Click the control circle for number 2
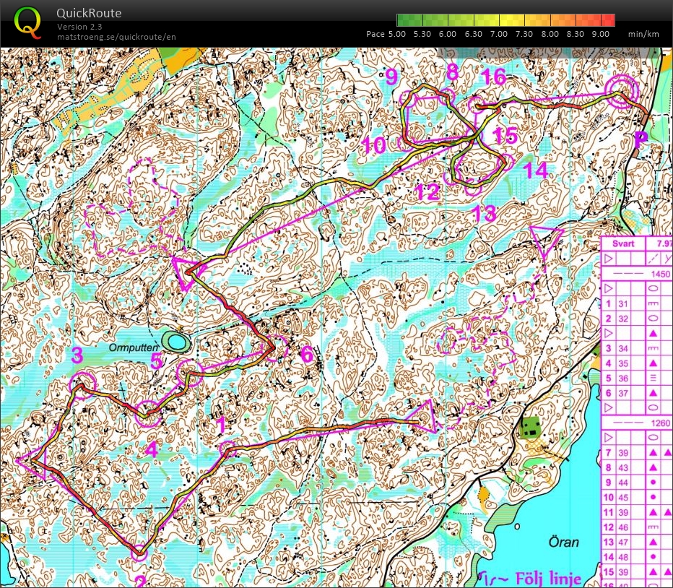Viewport: 673px width, 588px height. [139, 553]
